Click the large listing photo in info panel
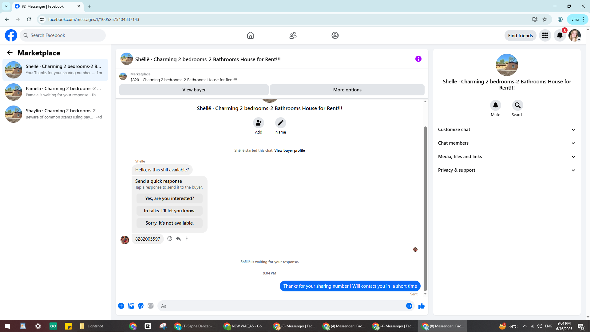The width and height of the screenshot is (590, 332). point(507,65)
